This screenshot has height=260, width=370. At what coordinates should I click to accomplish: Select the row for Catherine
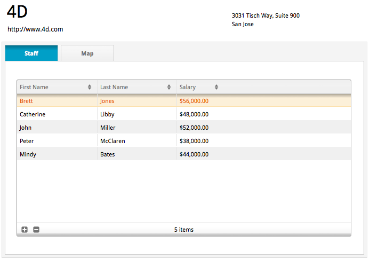tap(33, 114)
